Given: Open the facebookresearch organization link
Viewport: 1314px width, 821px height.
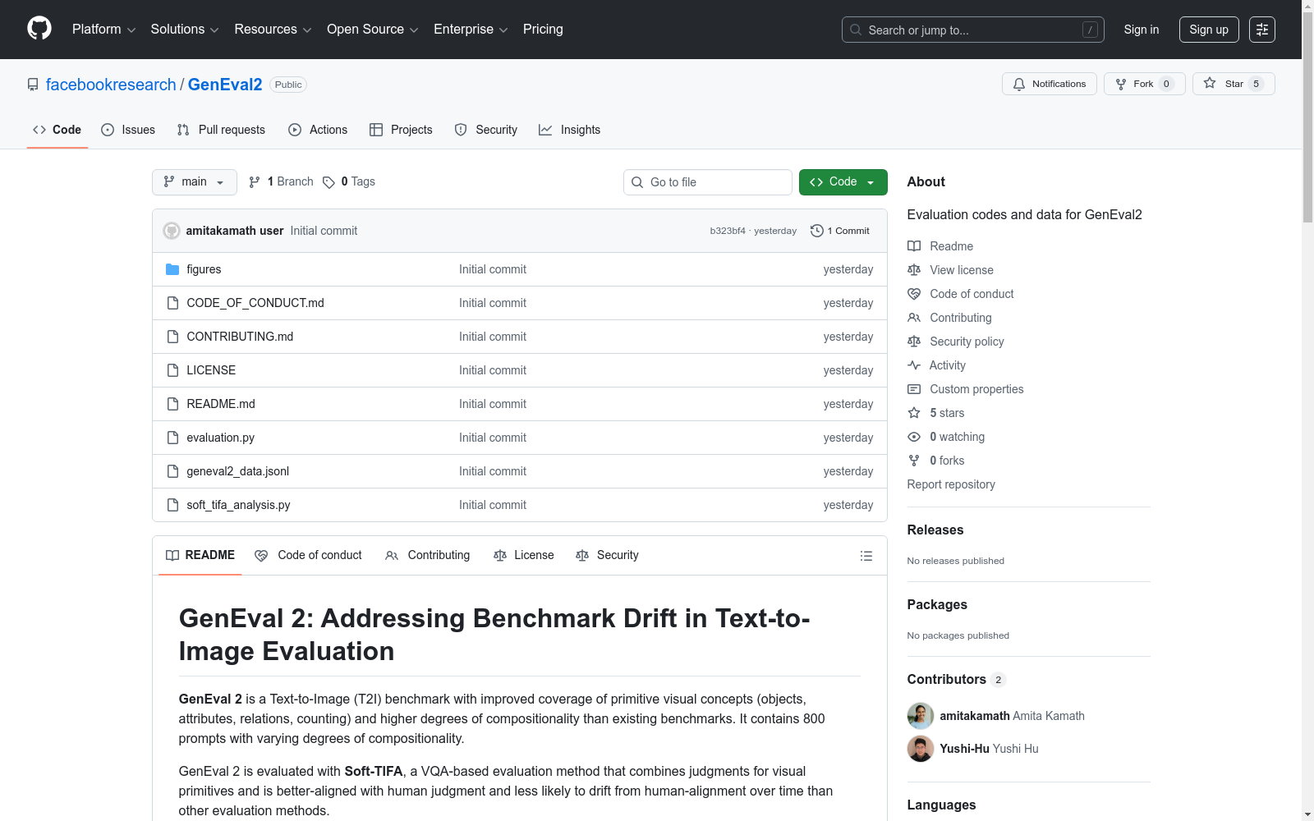Looking at the screenshot, I should point(111,85).
